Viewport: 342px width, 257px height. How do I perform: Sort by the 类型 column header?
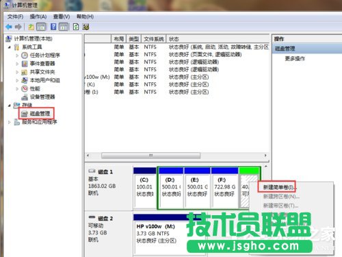(x=134, y=39)
